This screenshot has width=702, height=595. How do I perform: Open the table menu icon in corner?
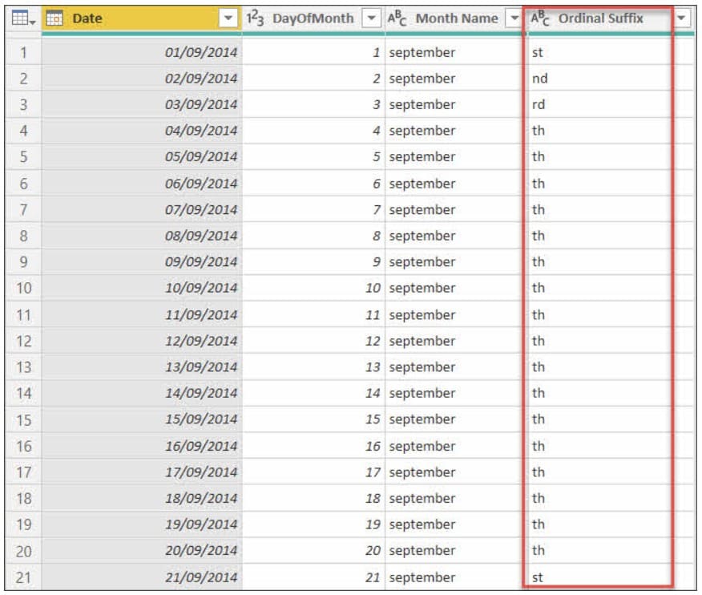point(23,18)
